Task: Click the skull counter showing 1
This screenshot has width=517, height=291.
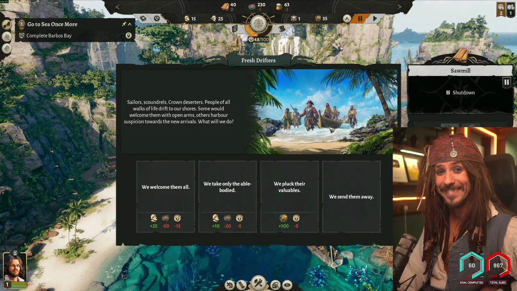Action: (x=296, y=19)
